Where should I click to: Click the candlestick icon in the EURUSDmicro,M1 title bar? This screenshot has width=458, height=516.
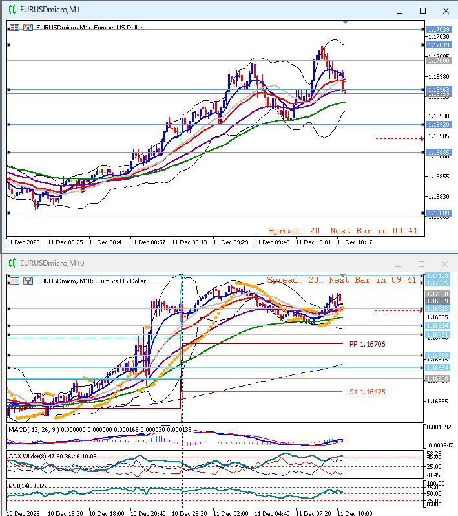[12, 10]
